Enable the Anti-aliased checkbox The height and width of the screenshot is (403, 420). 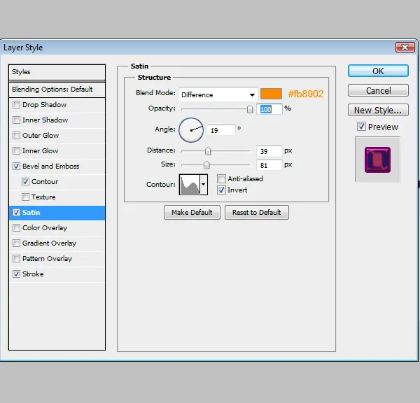pos(221,178)
